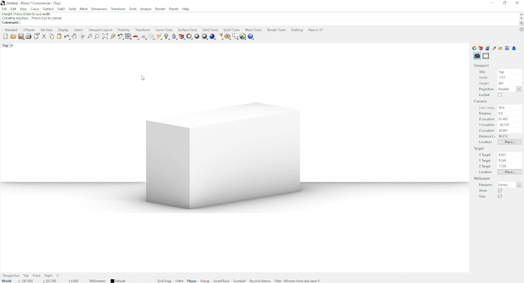Switch to the Solid Tools toolbar tab
Image resolution: width=524 pixels, height=283 pixels.
tap(210, 30)
